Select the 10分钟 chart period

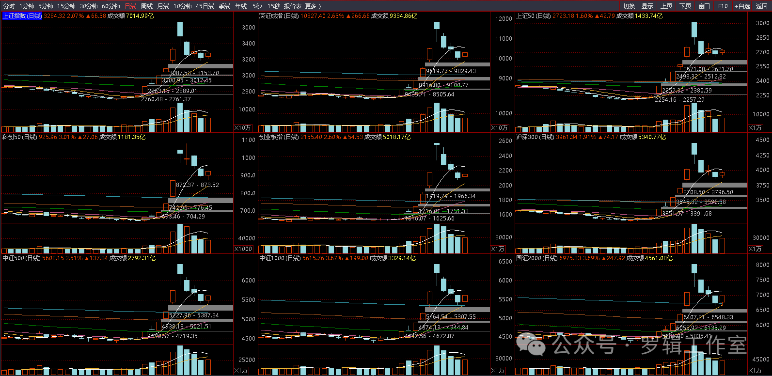tap(183, 6)
